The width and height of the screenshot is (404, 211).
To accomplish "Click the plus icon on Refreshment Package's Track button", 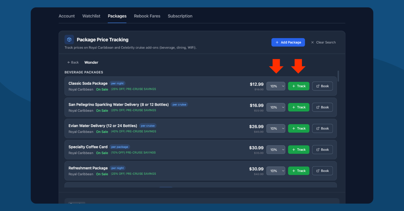I will pyautogui.click(x=294, y=171).
